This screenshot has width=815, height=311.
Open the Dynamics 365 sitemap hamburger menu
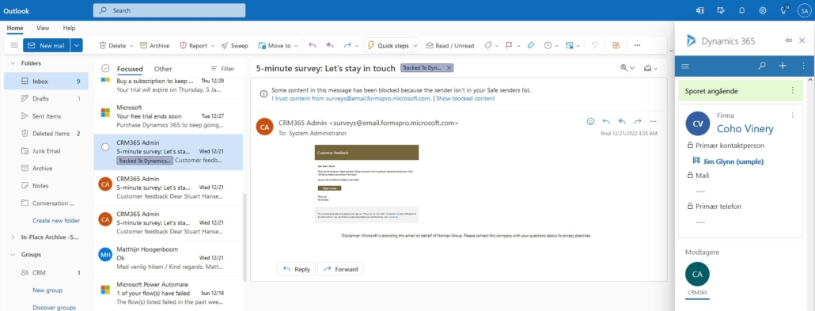point(685,66)
